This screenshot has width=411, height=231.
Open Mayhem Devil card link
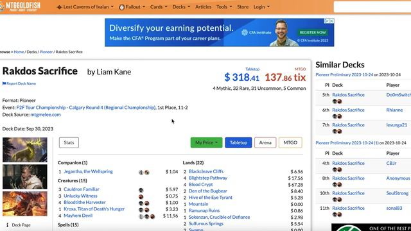(78, 216)
